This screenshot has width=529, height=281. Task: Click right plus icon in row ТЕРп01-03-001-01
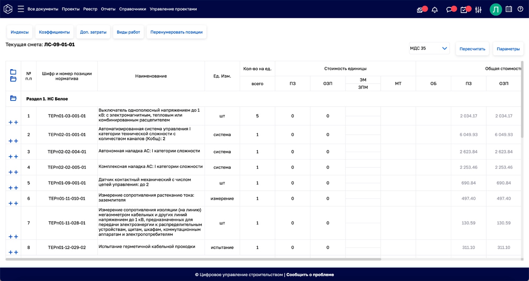[16, 123]
